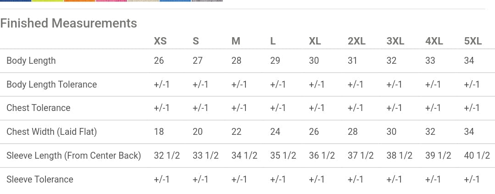The image size is (495, 194).
Task: Select the navy blue color swatch
Action: (16, 0)
